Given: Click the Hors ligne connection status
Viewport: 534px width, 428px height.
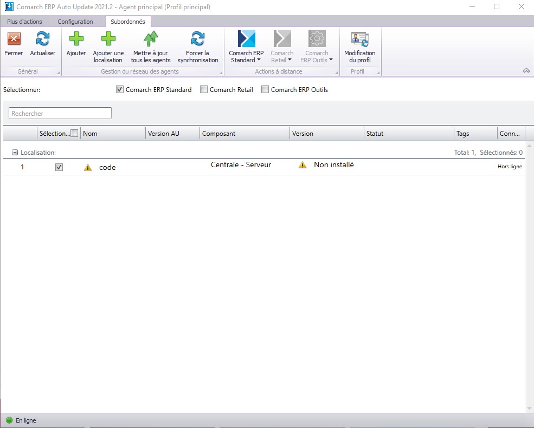Looking at the screenshot, I should pos(510,167).
